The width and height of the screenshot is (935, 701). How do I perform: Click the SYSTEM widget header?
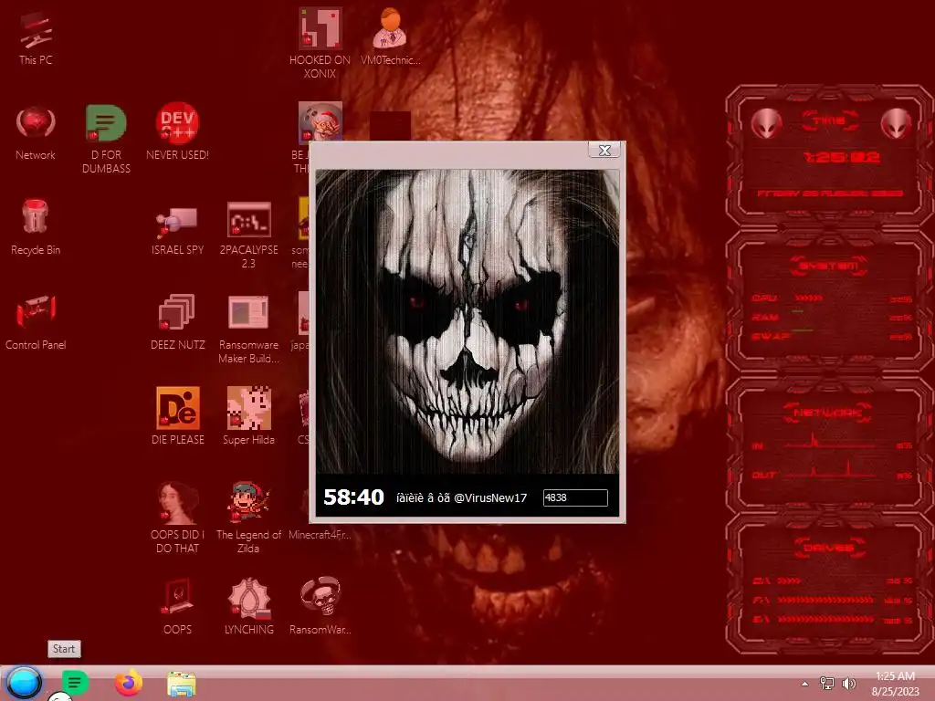[x=829, y=266]
